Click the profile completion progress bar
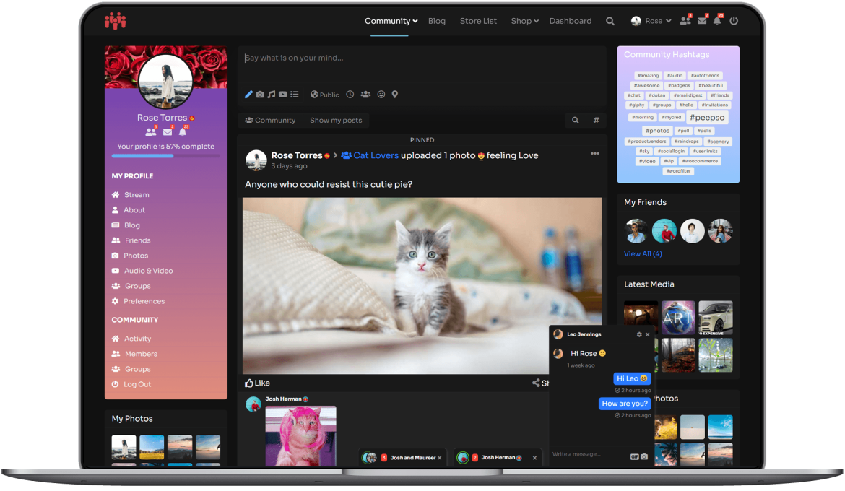The width and height of the screenshot is (845, 491). pyautogui.click(x=166, y=156)
